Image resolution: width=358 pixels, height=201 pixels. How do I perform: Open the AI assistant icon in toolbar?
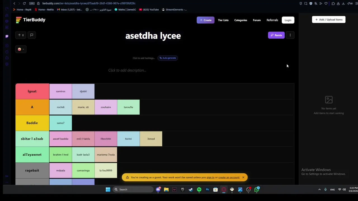(350, 3)
